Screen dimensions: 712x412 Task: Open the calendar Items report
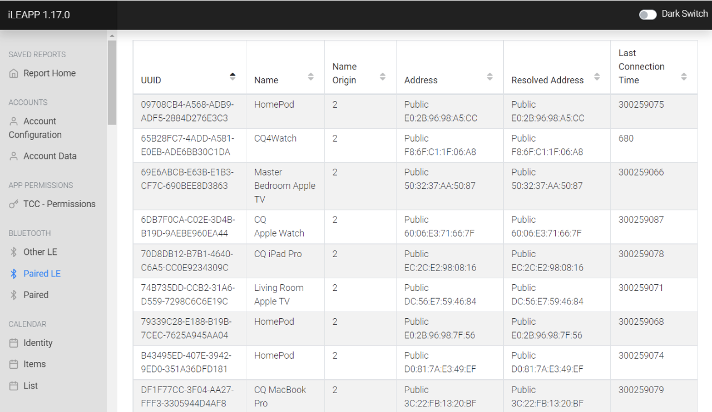coord(34,364)
